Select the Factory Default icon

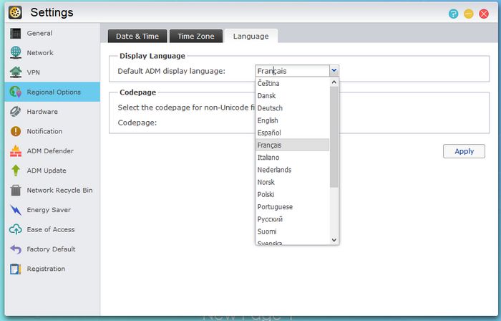(x=15, y=249)
